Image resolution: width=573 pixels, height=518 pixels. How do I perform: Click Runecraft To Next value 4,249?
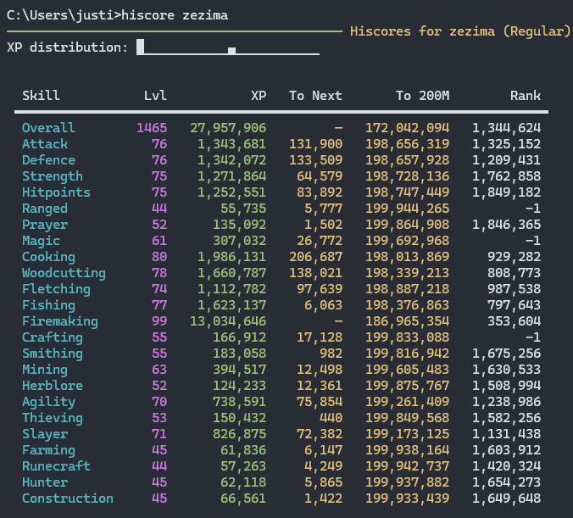point(324,466)
